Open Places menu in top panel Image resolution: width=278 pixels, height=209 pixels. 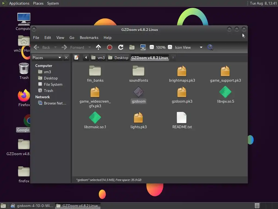(x=38, y=3)
